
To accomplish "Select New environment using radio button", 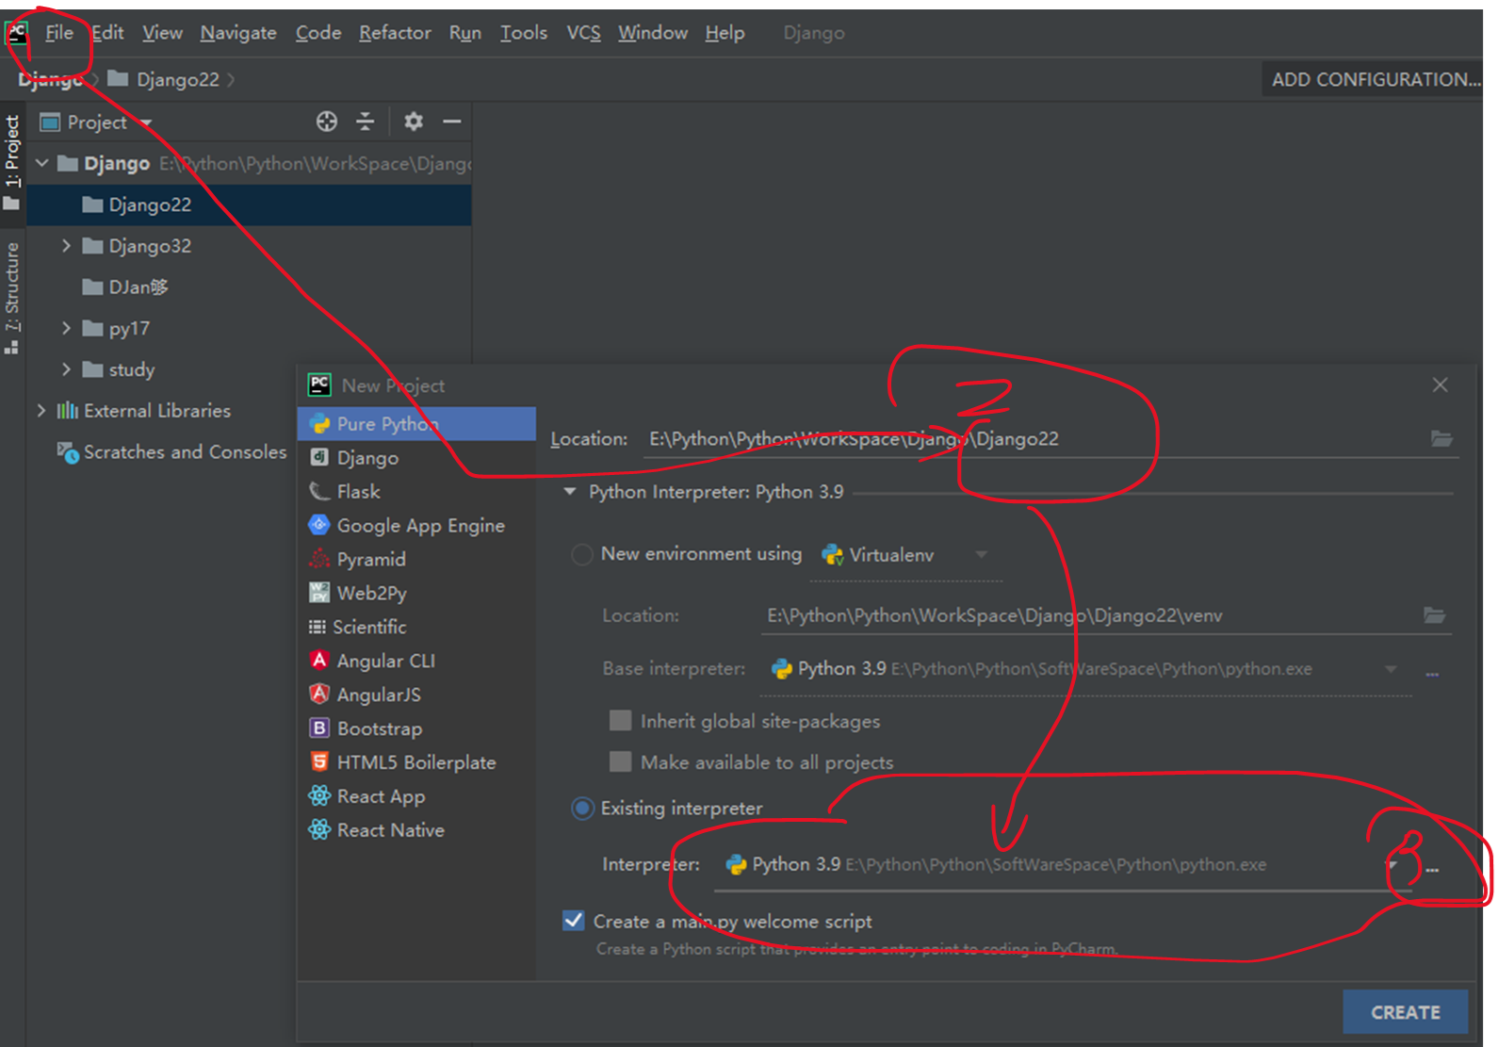I will (582, 554).
